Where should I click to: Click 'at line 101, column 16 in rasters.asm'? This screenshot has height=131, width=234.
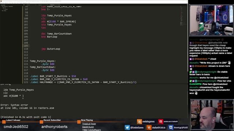point(27,108)
